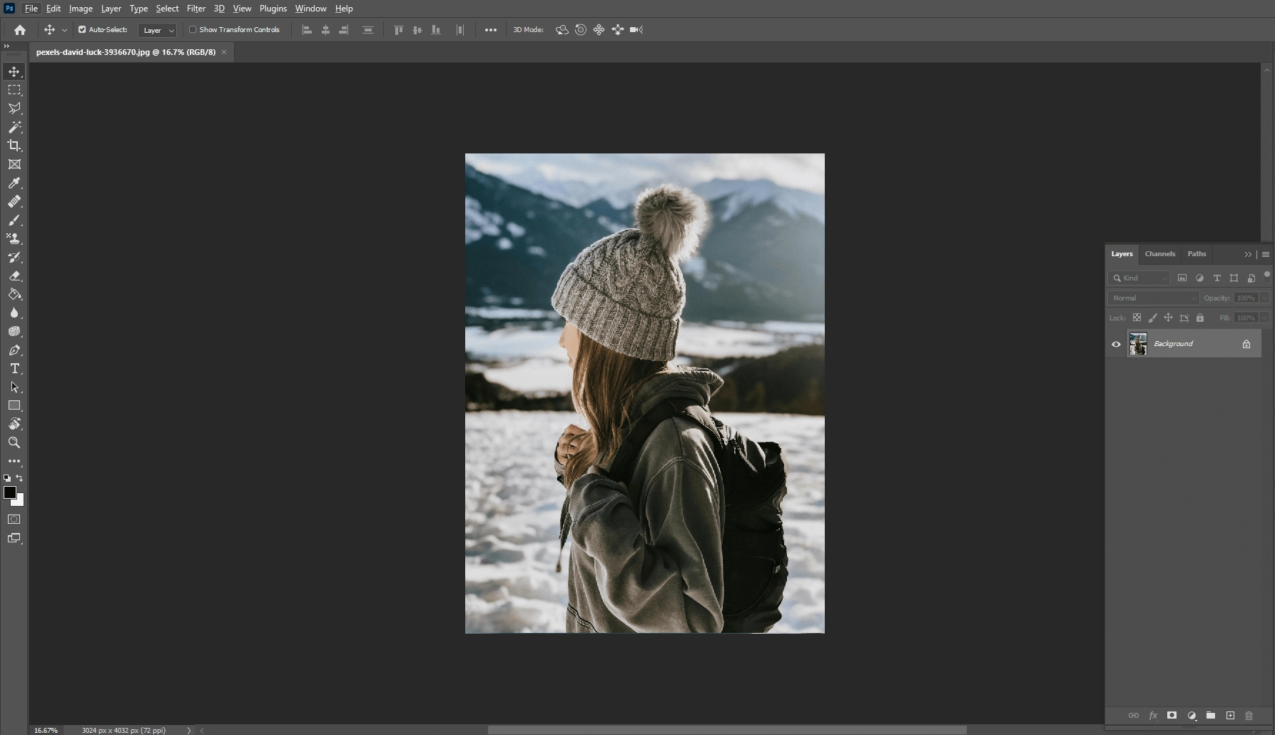Select the Zoom tool
Image resolution: width=1275 pixels, height=735 pixels.
click(14, 442)
